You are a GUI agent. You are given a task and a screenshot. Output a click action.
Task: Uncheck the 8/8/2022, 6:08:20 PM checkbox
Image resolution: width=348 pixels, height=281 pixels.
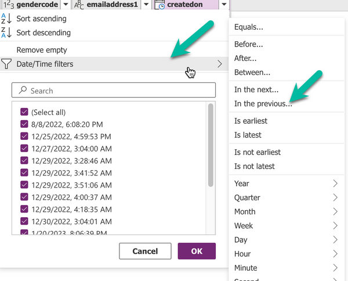coord(24,124)
